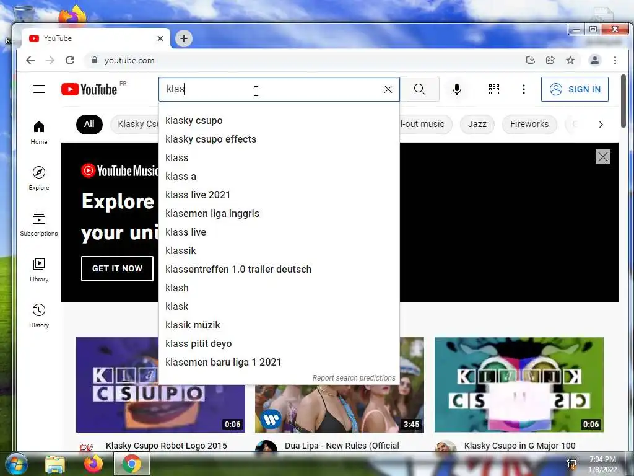Viewport: 634px width, 476px height.
Task: Click SIGN IN button
Action: [575, 89]
